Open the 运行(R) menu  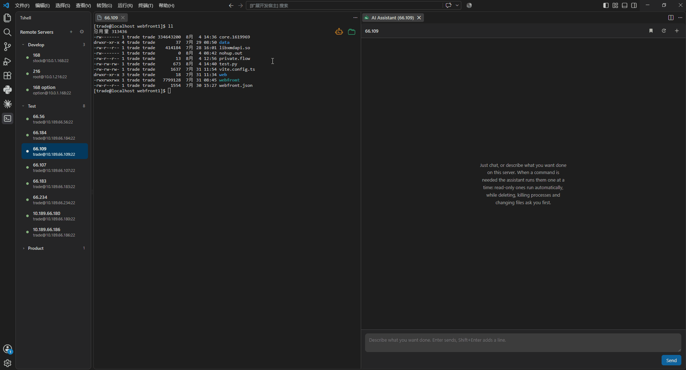[x=125, y=5]
